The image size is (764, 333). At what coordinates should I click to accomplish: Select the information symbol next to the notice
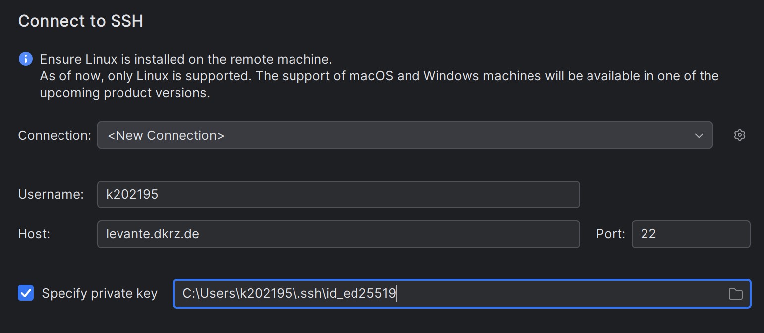tap(25, 58)
